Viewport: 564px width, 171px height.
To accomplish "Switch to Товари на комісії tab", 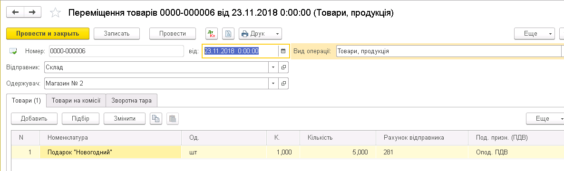I will tap(76, 101).
